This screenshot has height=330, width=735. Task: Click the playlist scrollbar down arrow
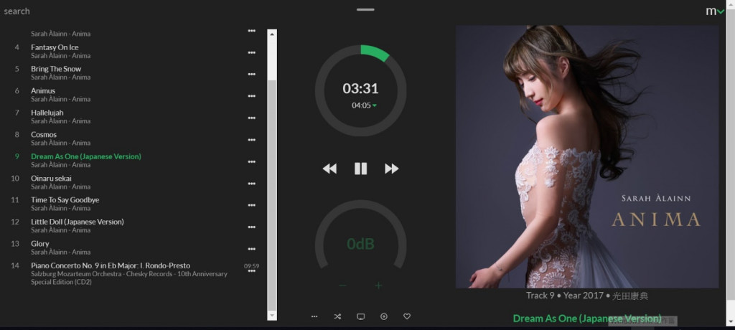tap(272, 316)
